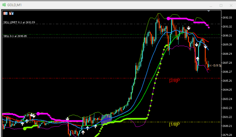Click price 2683.24 on the price scale

(227, 99)
